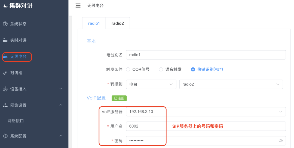Click the 设备接入 device icon
Viewport: 294px width, 148px height.
click(5, 89)
